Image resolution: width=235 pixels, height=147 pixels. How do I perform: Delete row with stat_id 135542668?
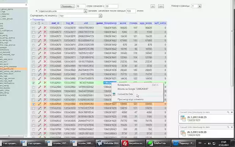pos(45,53)
